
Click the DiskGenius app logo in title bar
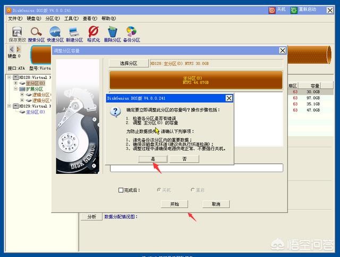9,10
